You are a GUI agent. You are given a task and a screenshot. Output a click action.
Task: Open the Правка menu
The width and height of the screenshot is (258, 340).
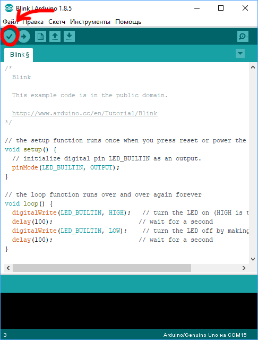(x=33, y=22)
